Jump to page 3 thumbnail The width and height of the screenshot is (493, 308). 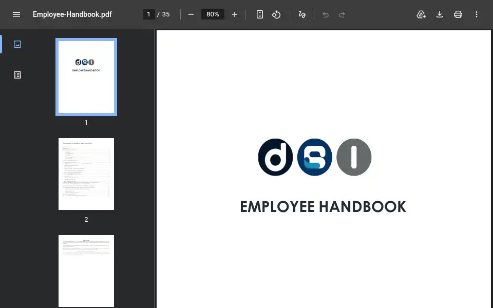[x=86, y=271]
